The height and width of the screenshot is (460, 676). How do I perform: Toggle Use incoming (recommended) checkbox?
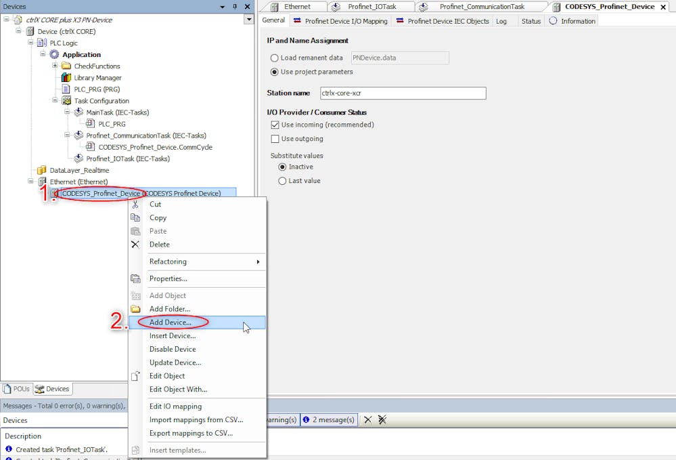pyautogui.click(x=275, y=125)
